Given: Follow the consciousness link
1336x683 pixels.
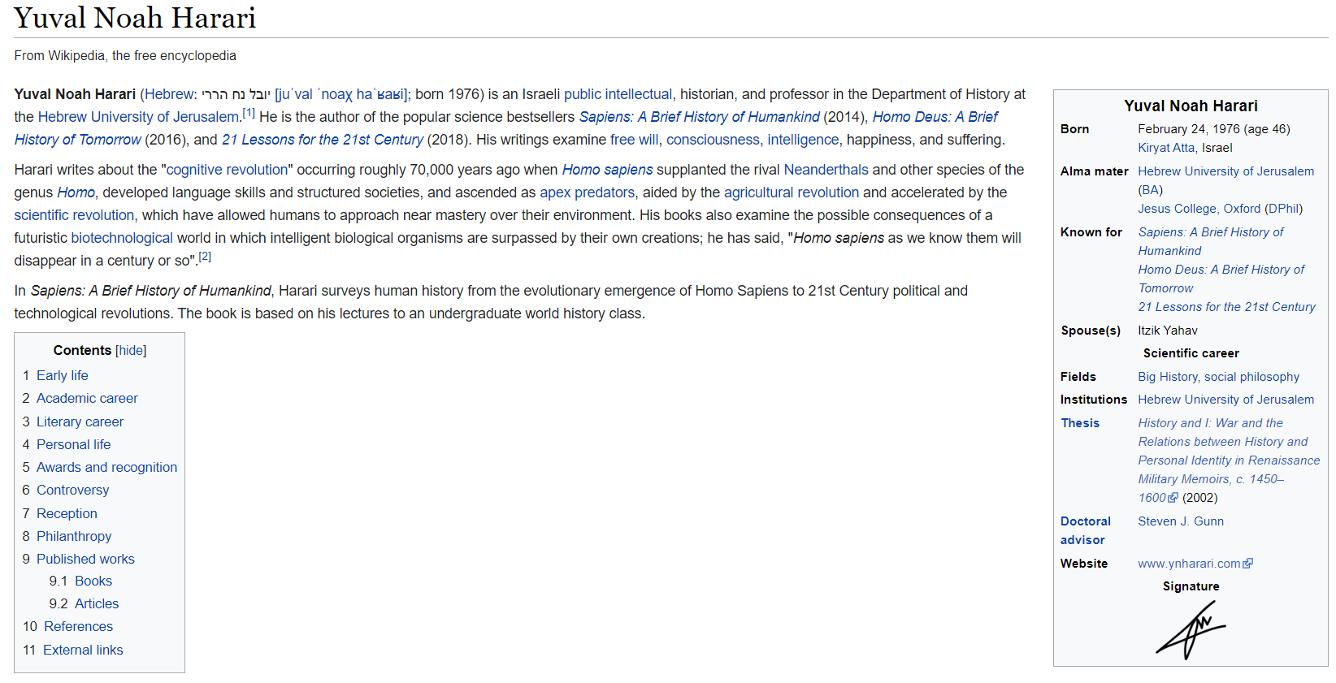Looking at the screenshot, I should click(713, 140).
